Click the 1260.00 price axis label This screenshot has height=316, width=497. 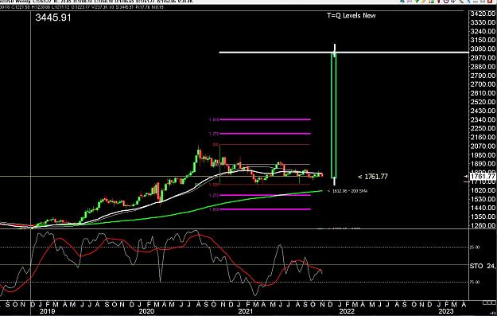click(x=483, y=225)
